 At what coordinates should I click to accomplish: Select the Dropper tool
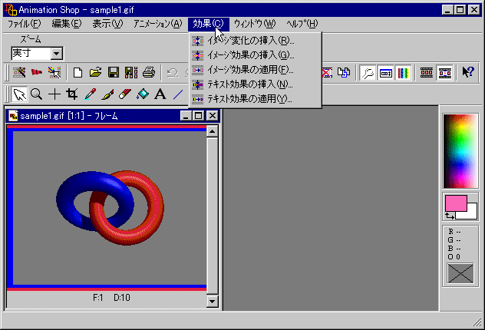point(90,94)
